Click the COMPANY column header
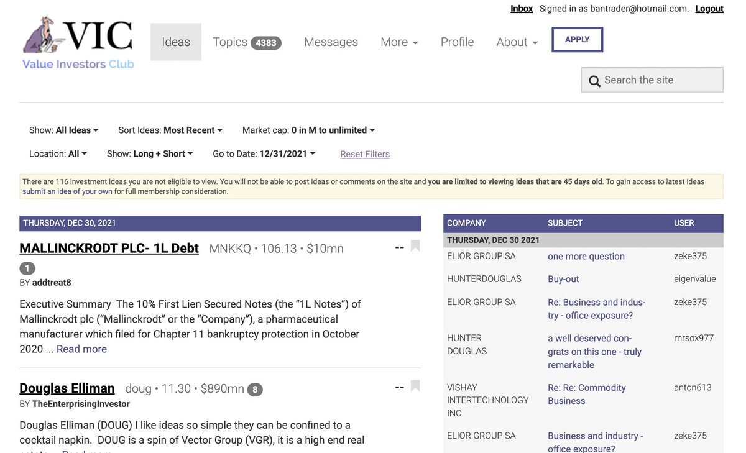Viewport: 746px width, 453px height. pyautogui.click(x=466, y=223)
